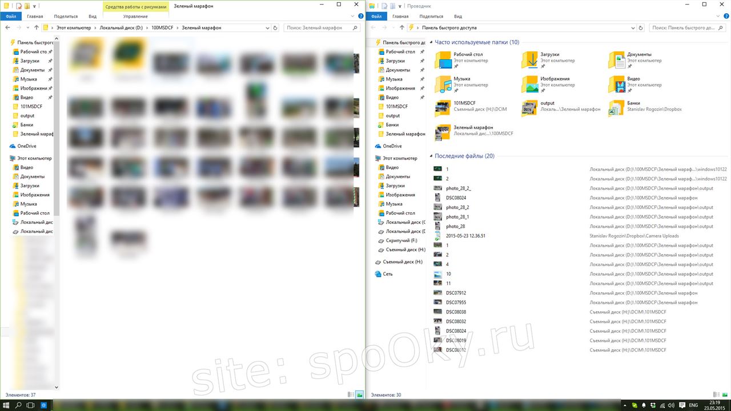Open Help icon in Проводник window
This screenshot has height=411, width=731.
[725, 17]
